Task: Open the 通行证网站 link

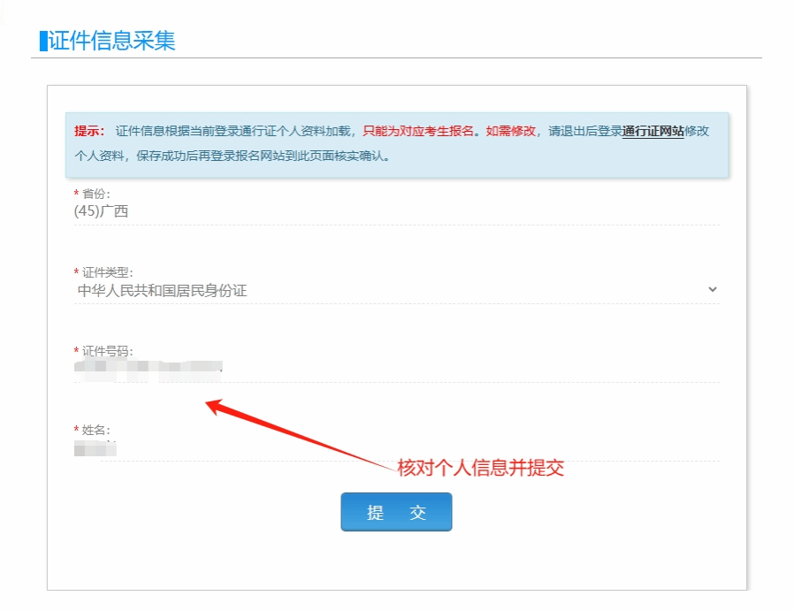Action: (653, 131)
